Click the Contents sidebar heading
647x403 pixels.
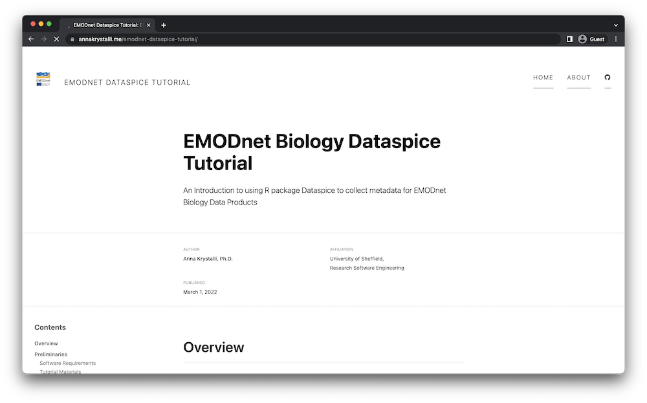pos(50,327)
